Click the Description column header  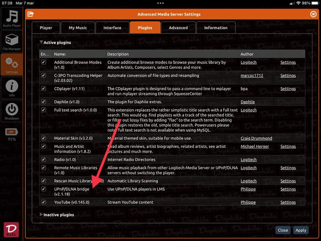(118, 54)
